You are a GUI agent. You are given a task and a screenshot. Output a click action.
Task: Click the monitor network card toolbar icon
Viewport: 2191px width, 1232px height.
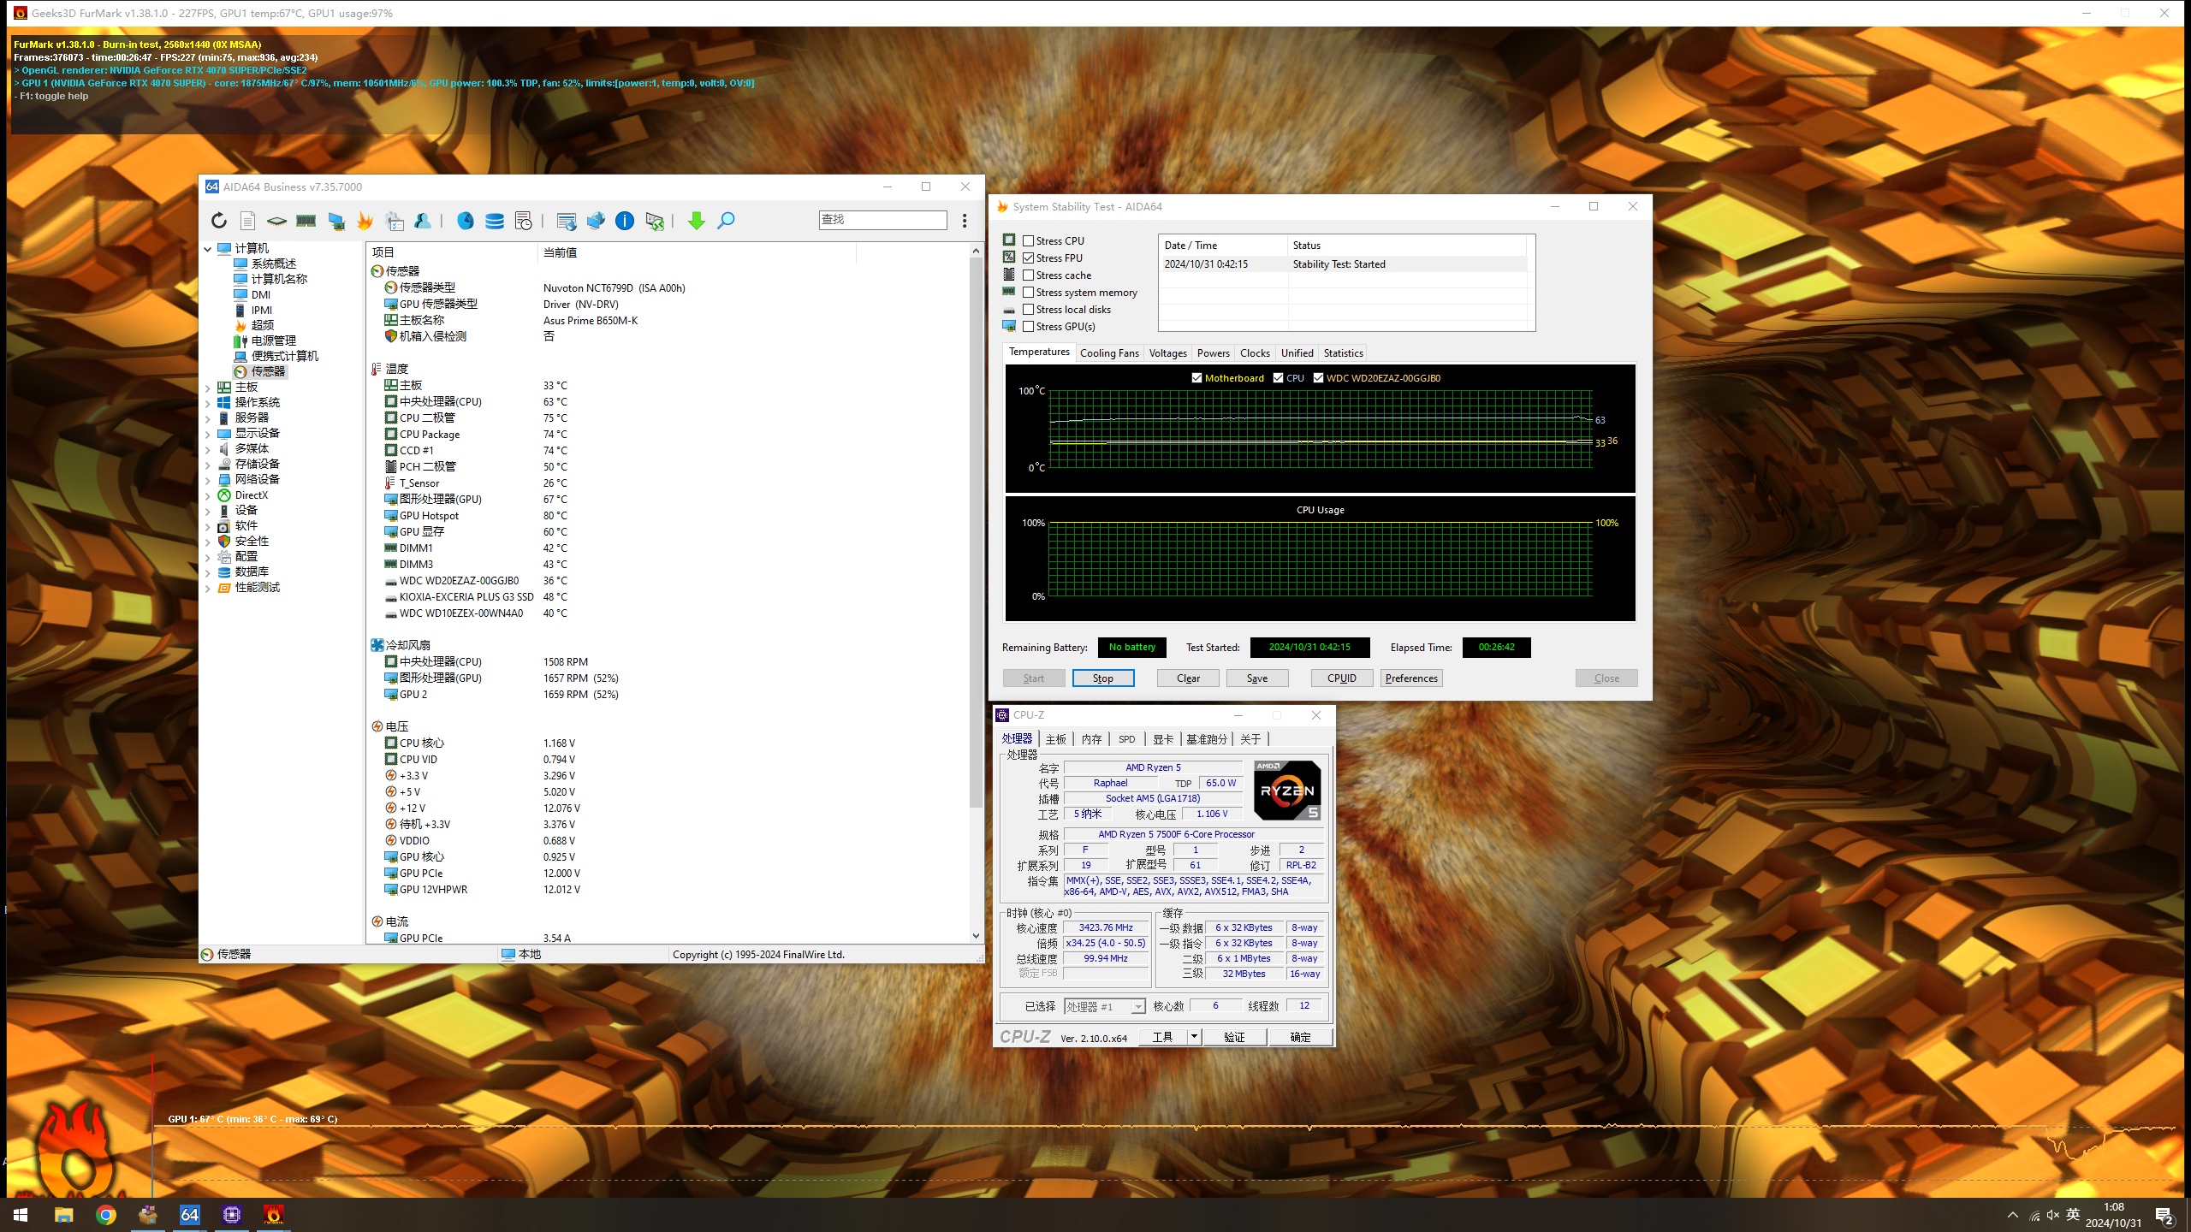[x=336, y=221]
